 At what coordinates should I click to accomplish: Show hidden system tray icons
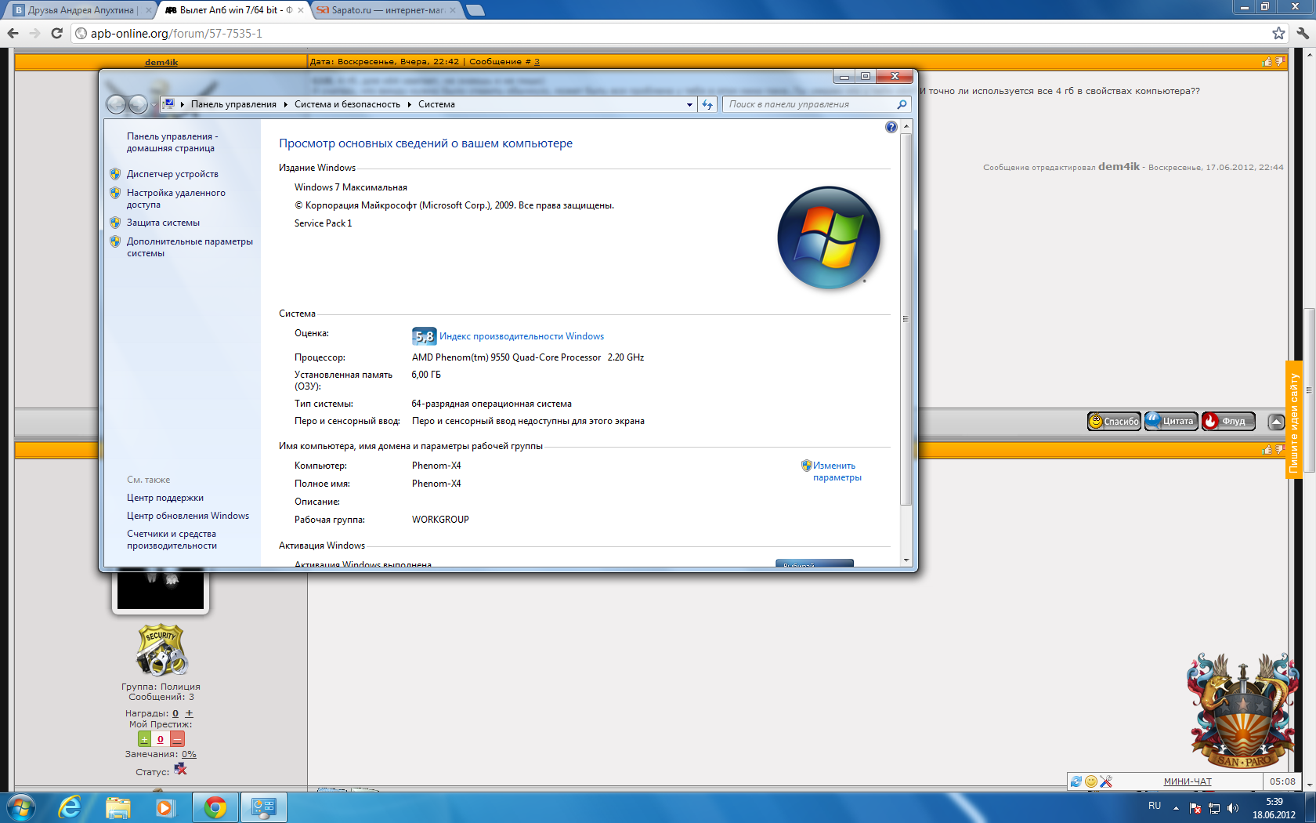pyautogui.click(x=1176, y=807)
